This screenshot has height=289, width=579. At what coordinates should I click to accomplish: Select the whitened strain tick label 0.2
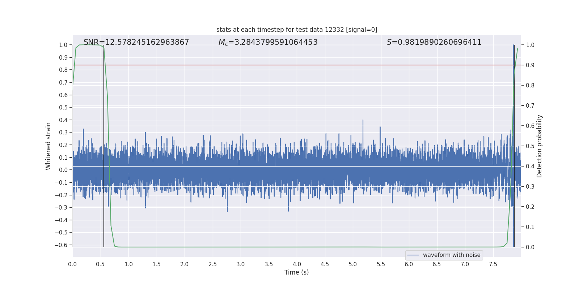tap(63, 145)
